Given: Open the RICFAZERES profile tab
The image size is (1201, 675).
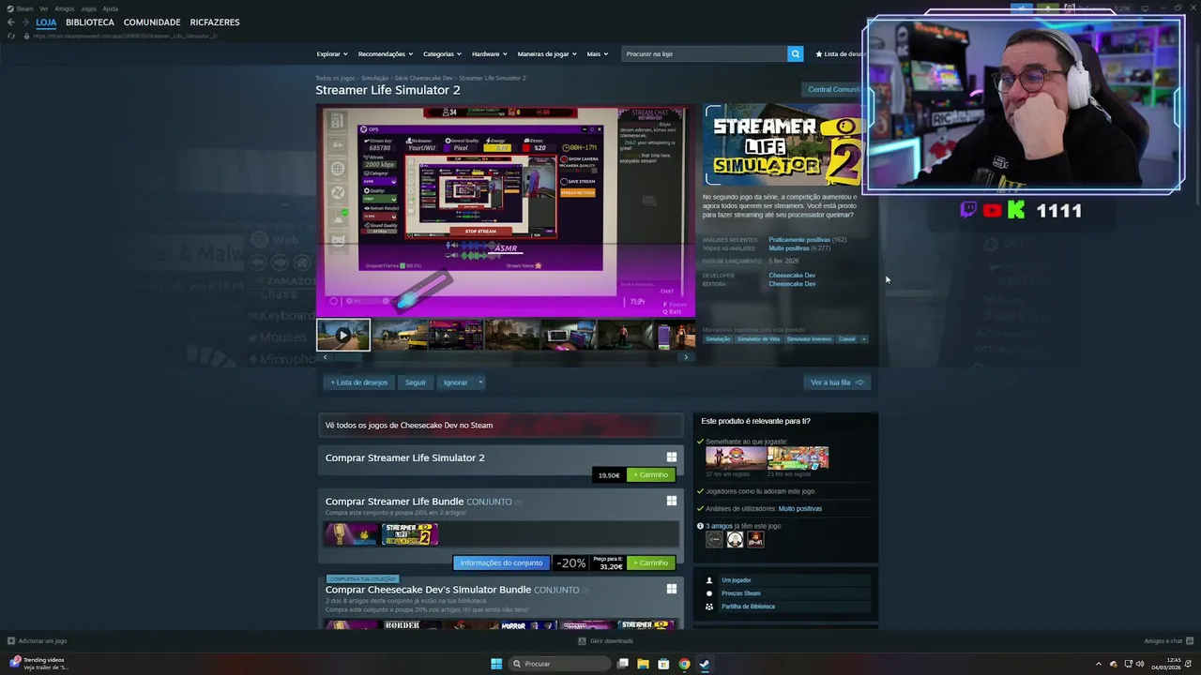Looking at the screenshot, I should coord(215,22).
